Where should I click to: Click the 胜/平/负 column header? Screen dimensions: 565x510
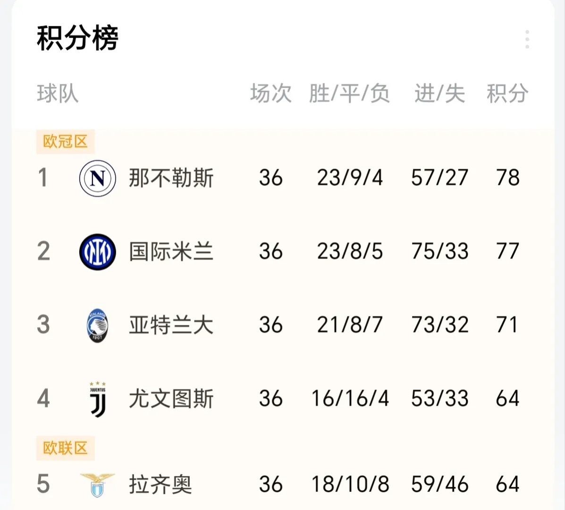tap(349, 93)
